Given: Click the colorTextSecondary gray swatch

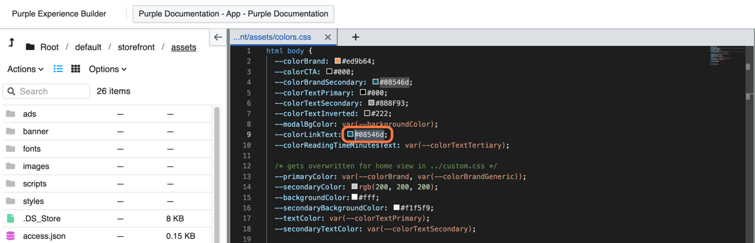Looking at the screenshot, I should click(x=372, y=103).
